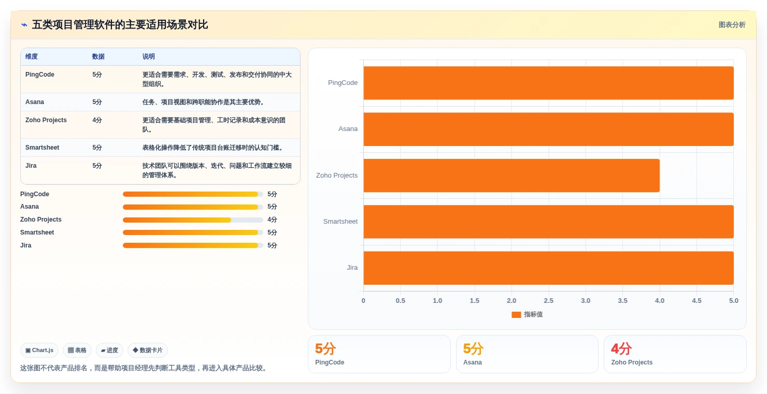Click the 数据 column header
Screen dimensions: 767x394
[98, 56]
